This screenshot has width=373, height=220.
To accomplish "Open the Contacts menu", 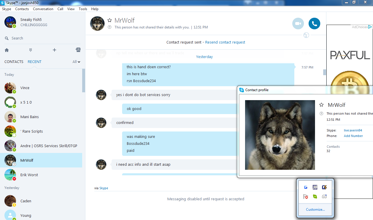I will pos(22,9).
